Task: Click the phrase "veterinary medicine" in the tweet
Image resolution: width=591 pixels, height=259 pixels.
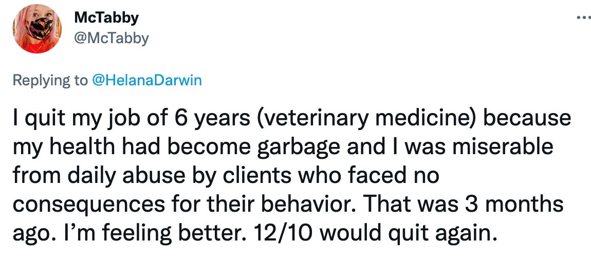Action: (348, 119)
